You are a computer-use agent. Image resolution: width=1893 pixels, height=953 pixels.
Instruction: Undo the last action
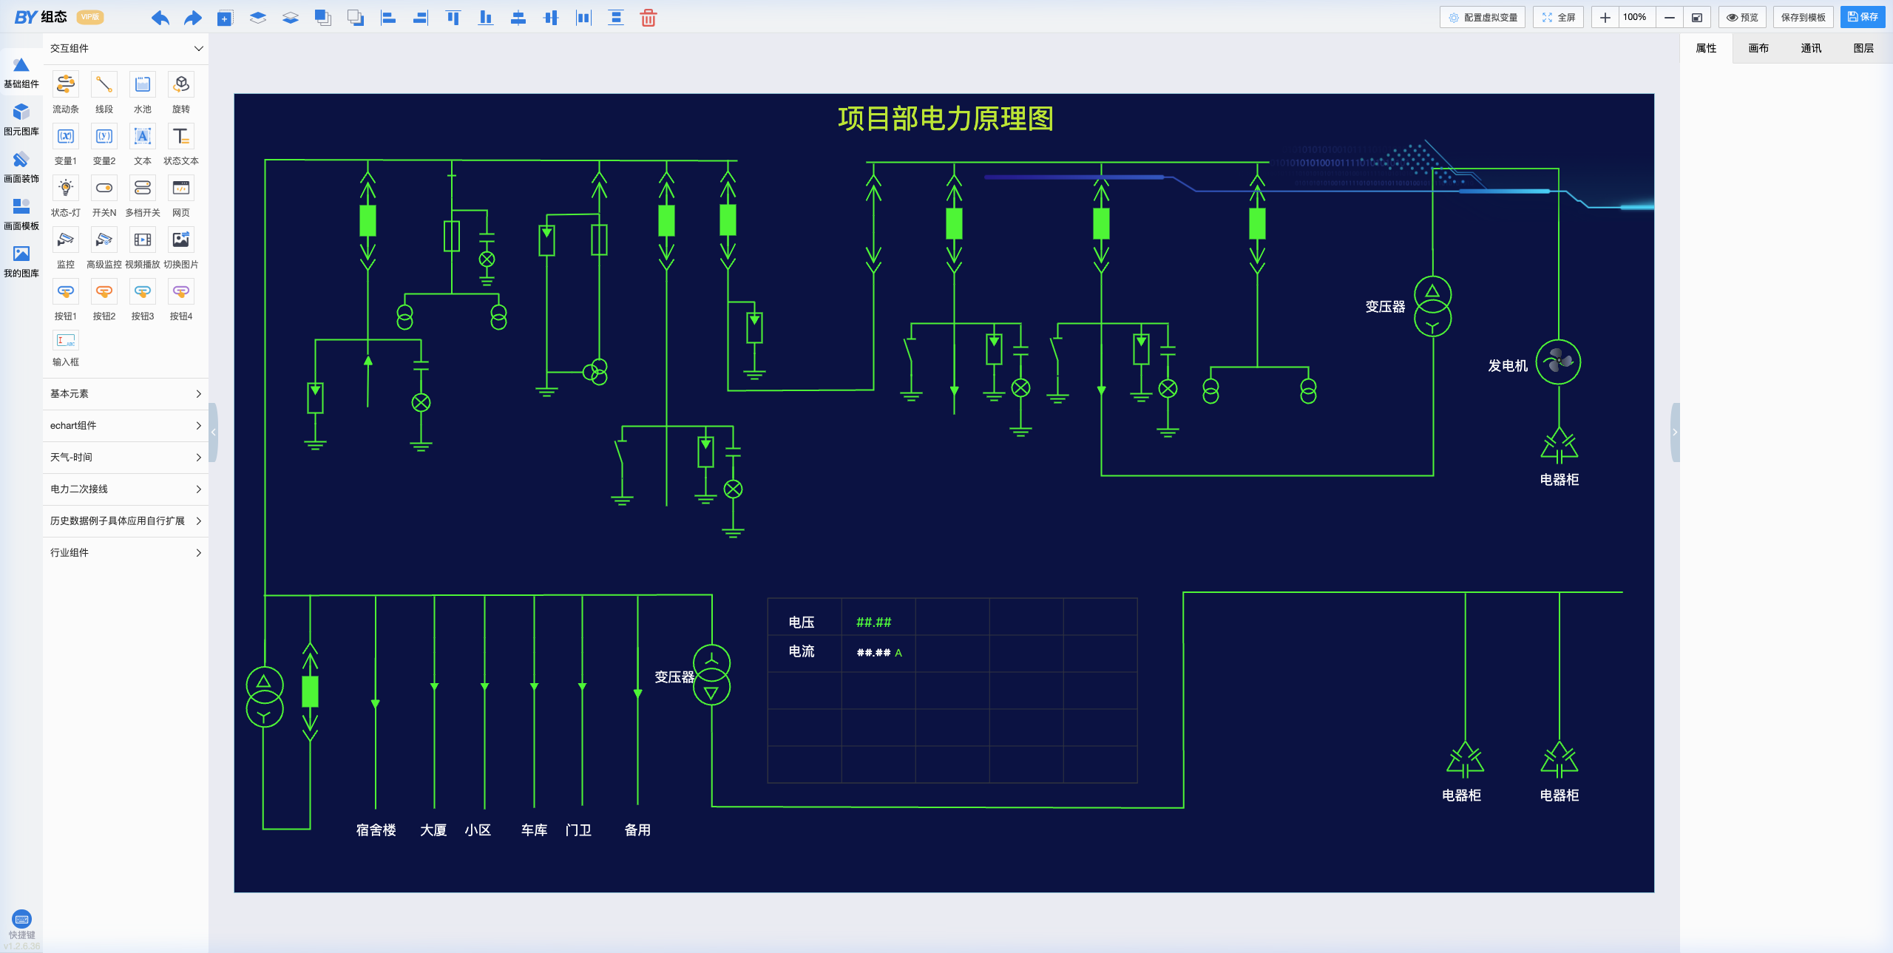click(x=160, y=18)
